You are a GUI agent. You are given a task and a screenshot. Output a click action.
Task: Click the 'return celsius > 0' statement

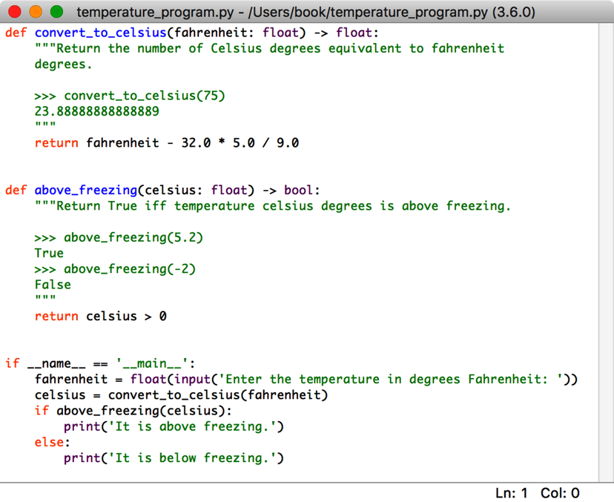[100, 316]
